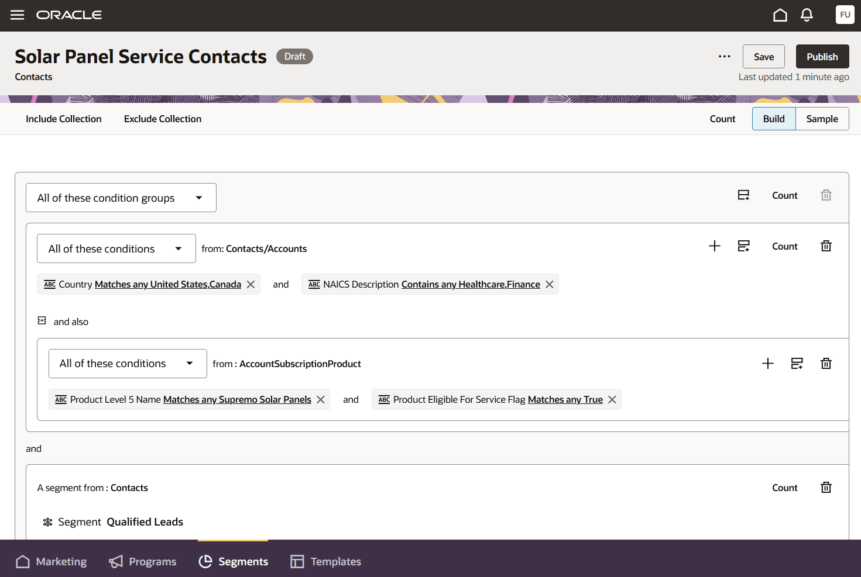Open the navigation hamburger menu
Screen dimensions: 861x577
17,15
